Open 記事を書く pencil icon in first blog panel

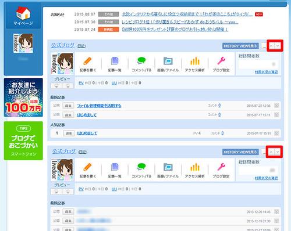pos(87,61)
